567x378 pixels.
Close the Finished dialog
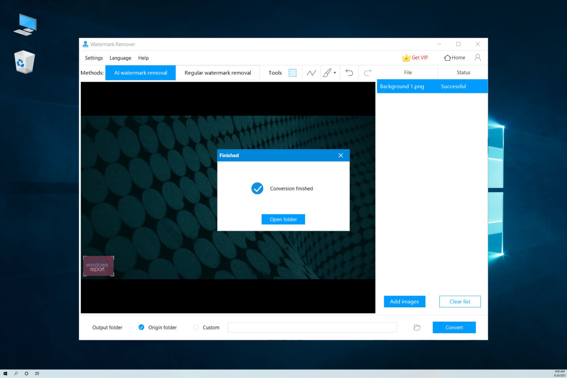pos(340,155)
